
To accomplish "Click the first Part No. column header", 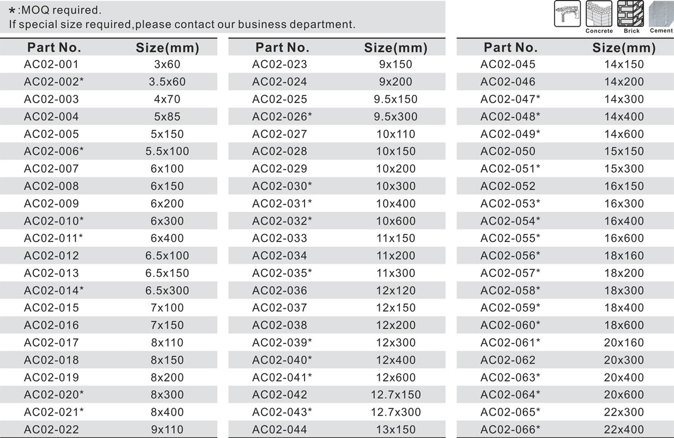I will point(54,48).
